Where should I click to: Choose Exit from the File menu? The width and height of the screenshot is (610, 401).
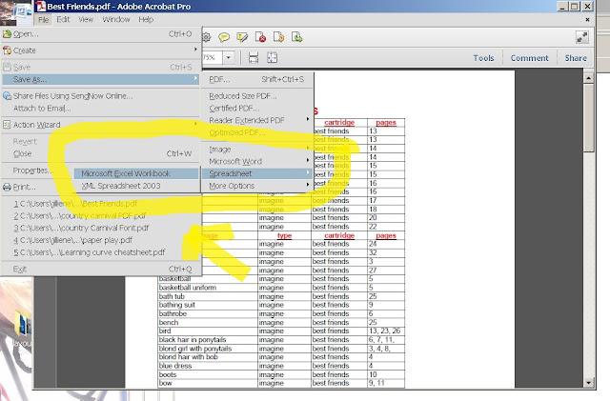101,270
